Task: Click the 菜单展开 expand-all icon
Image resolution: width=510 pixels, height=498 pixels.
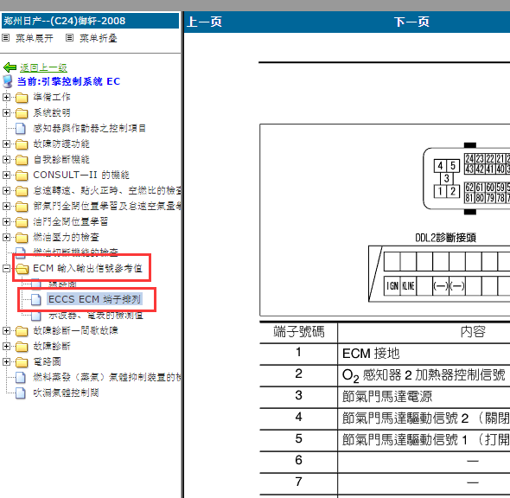Action: 5,38
